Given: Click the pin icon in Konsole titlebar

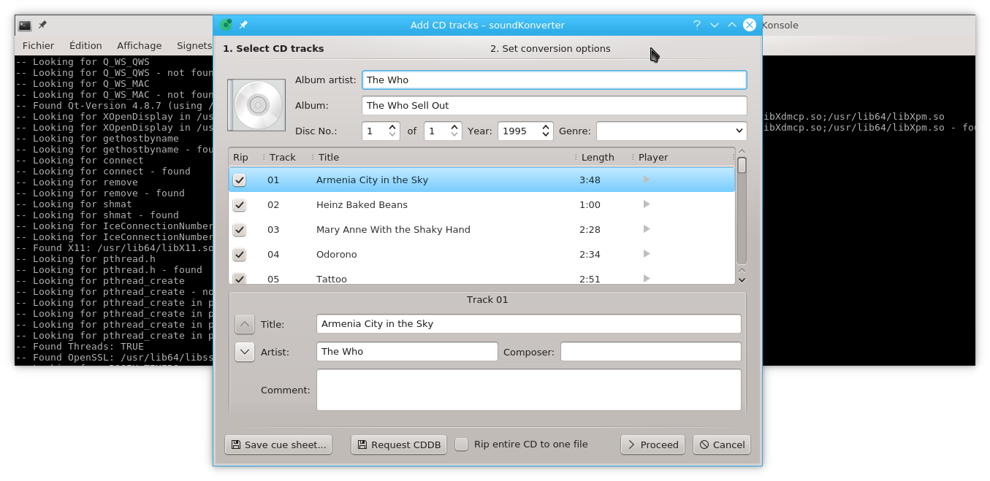Looking at the screenshot, I should (x=43, y=25).
